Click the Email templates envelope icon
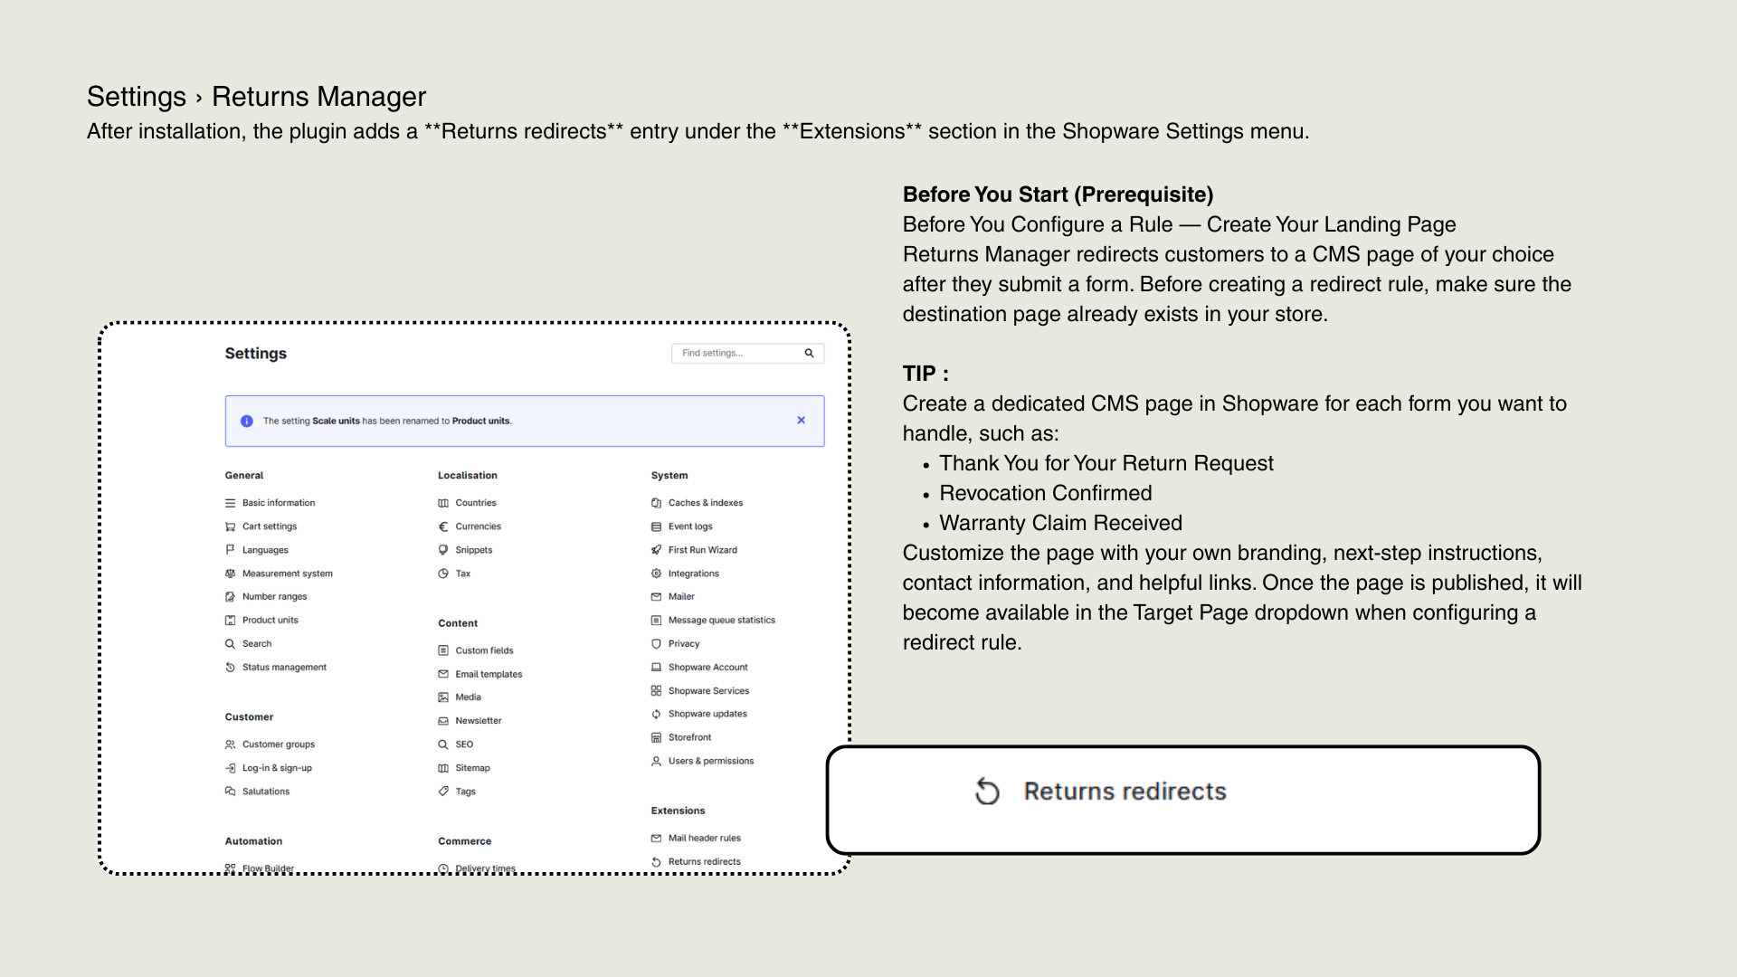 (x=443, y=674)
